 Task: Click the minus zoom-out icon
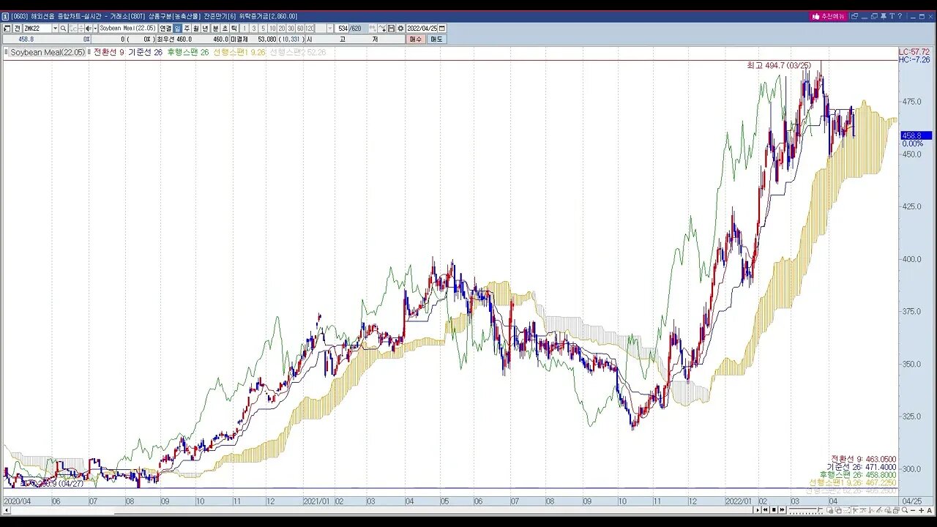pos(913,509)
